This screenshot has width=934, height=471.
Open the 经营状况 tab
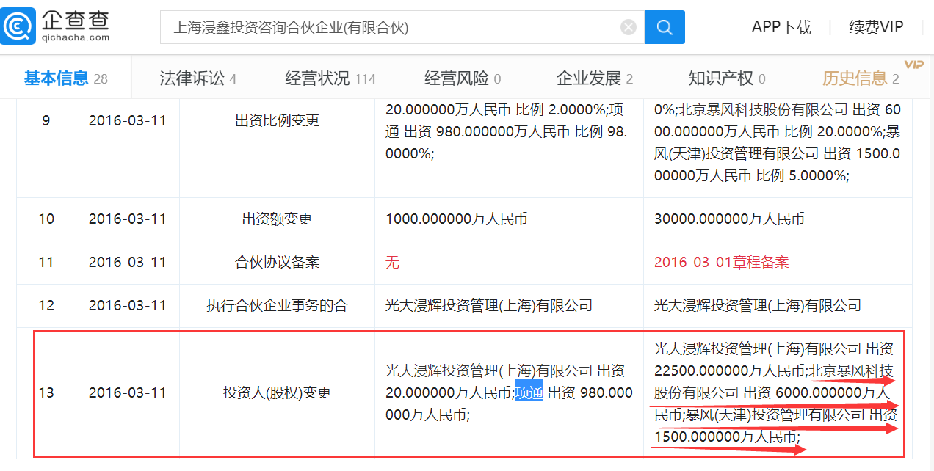point(330,78)
